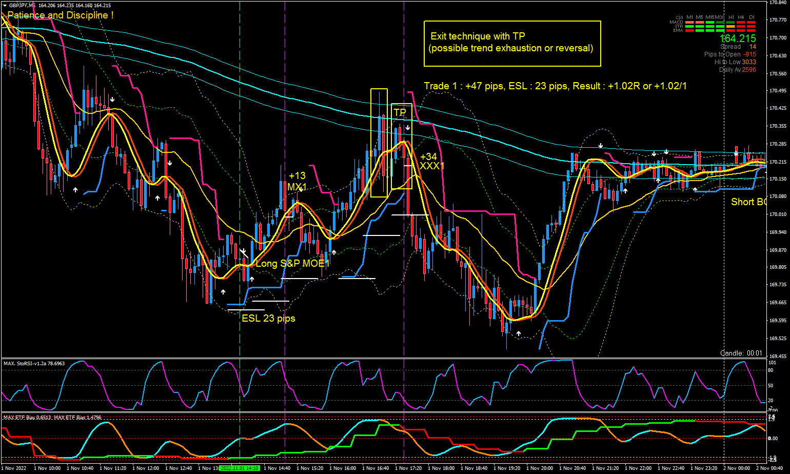Select the 'Patience and Discipline !' label

pos(61,15)
